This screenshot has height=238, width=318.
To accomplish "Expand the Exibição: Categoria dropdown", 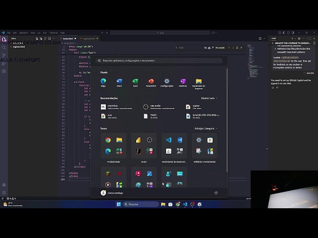I will click(x=206, y=128).
